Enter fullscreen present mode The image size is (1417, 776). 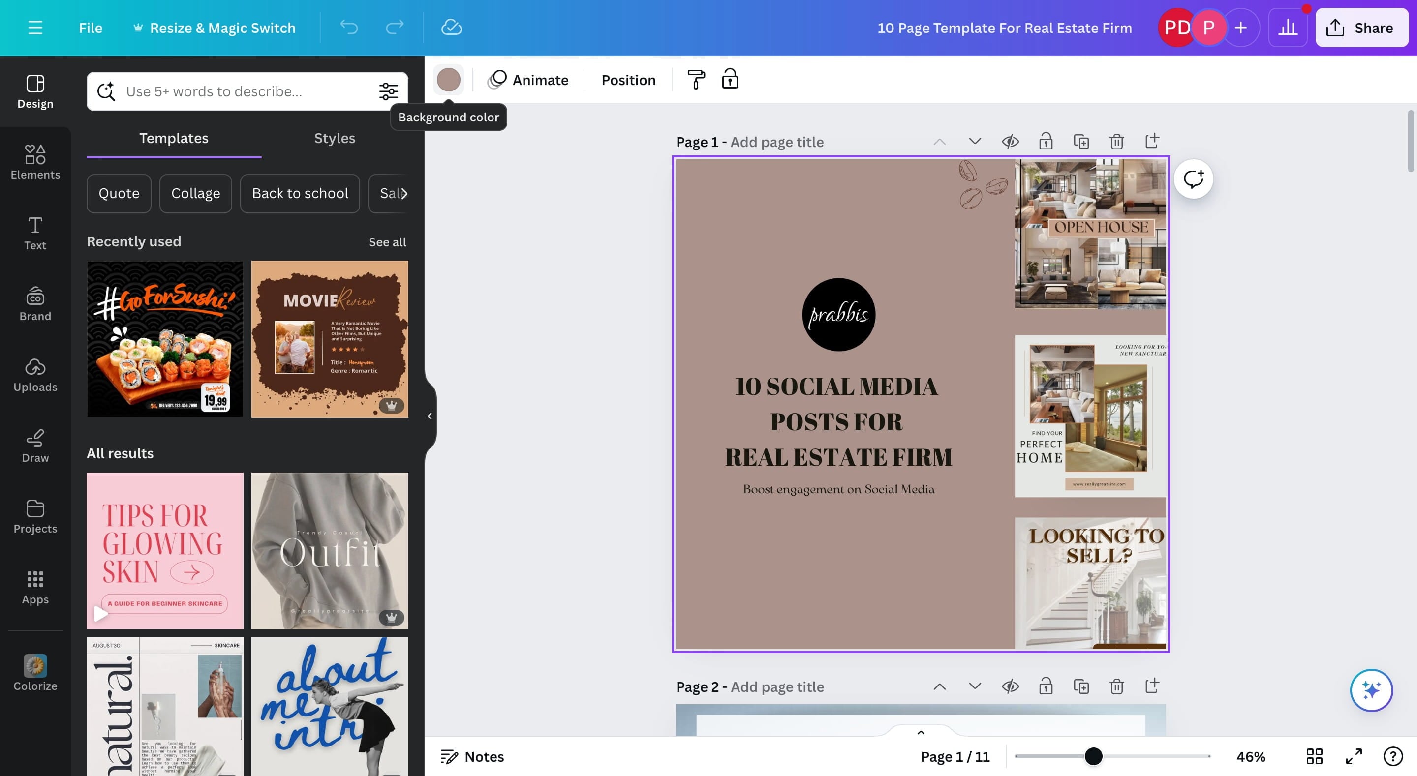click(x=1354, y=757)
